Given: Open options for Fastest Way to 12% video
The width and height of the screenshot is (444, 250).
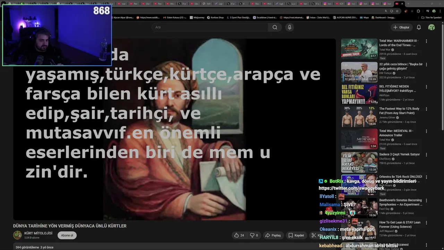Looking at the screenshot, I should click(x=426, y=109).
